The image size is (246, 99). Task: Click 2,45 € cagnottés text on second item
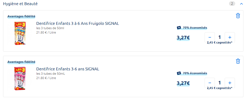[220, 88]
